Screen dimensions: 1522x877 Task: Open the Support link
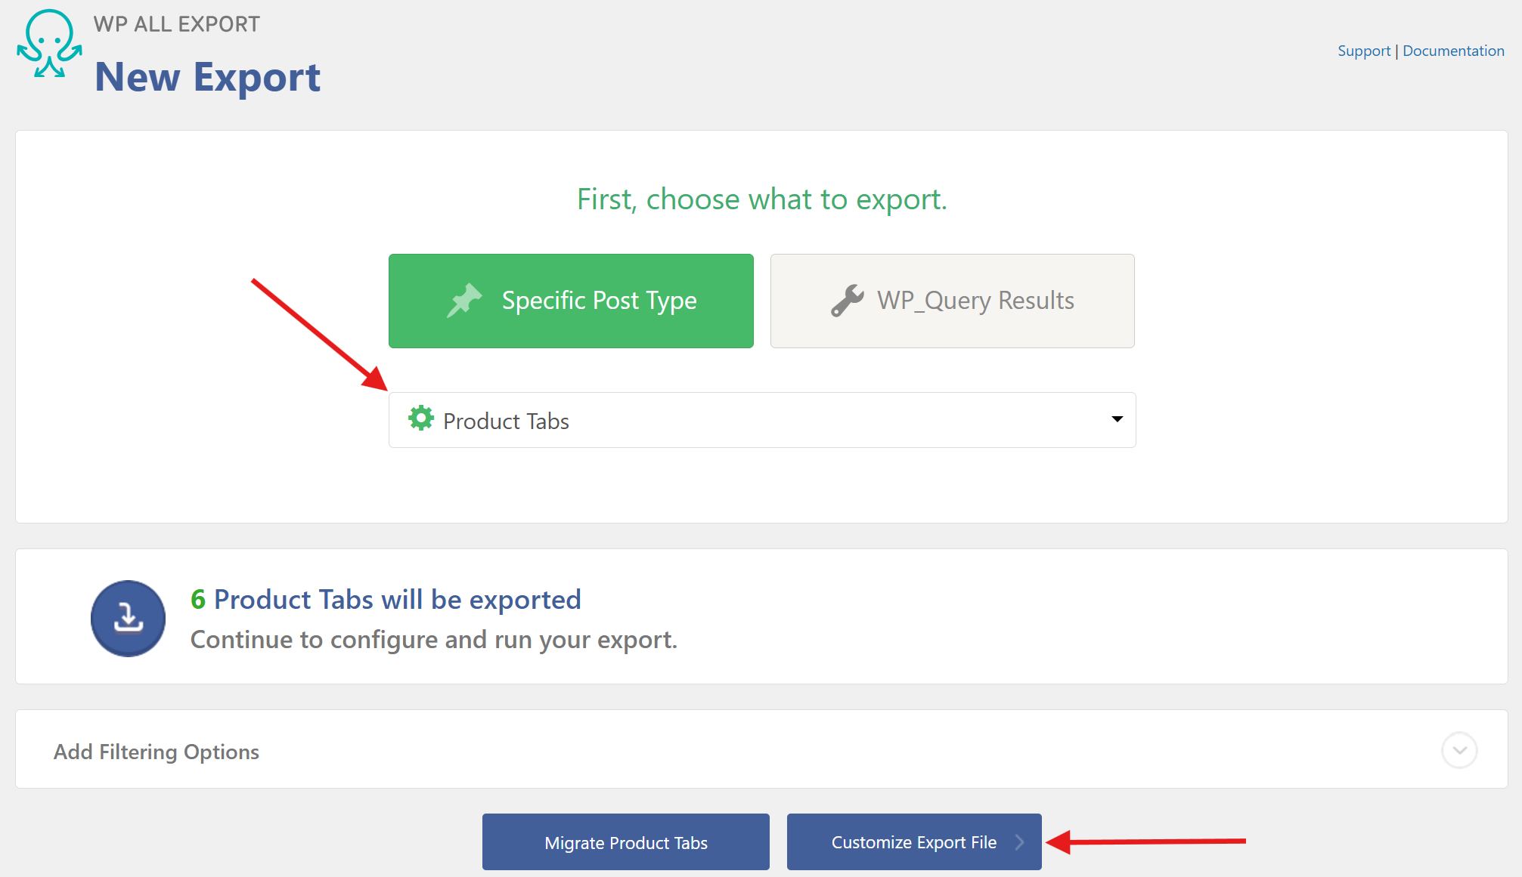coord(1363,51)
